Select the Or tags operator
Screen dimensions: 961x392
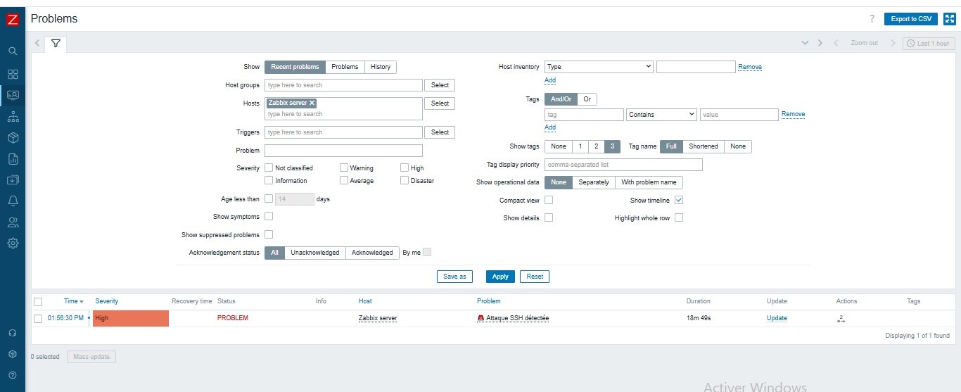click(x=587, y=99)
